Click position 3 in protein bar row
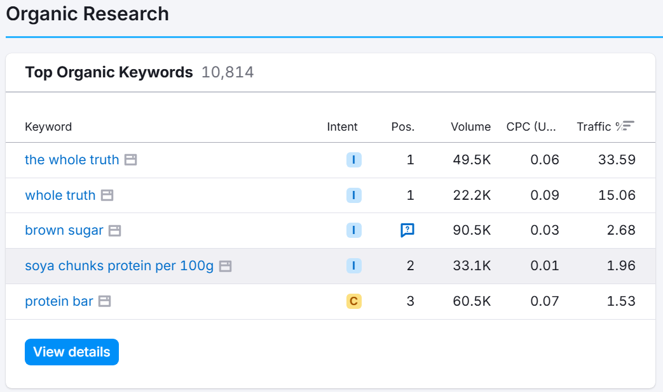 pos(410,301)
